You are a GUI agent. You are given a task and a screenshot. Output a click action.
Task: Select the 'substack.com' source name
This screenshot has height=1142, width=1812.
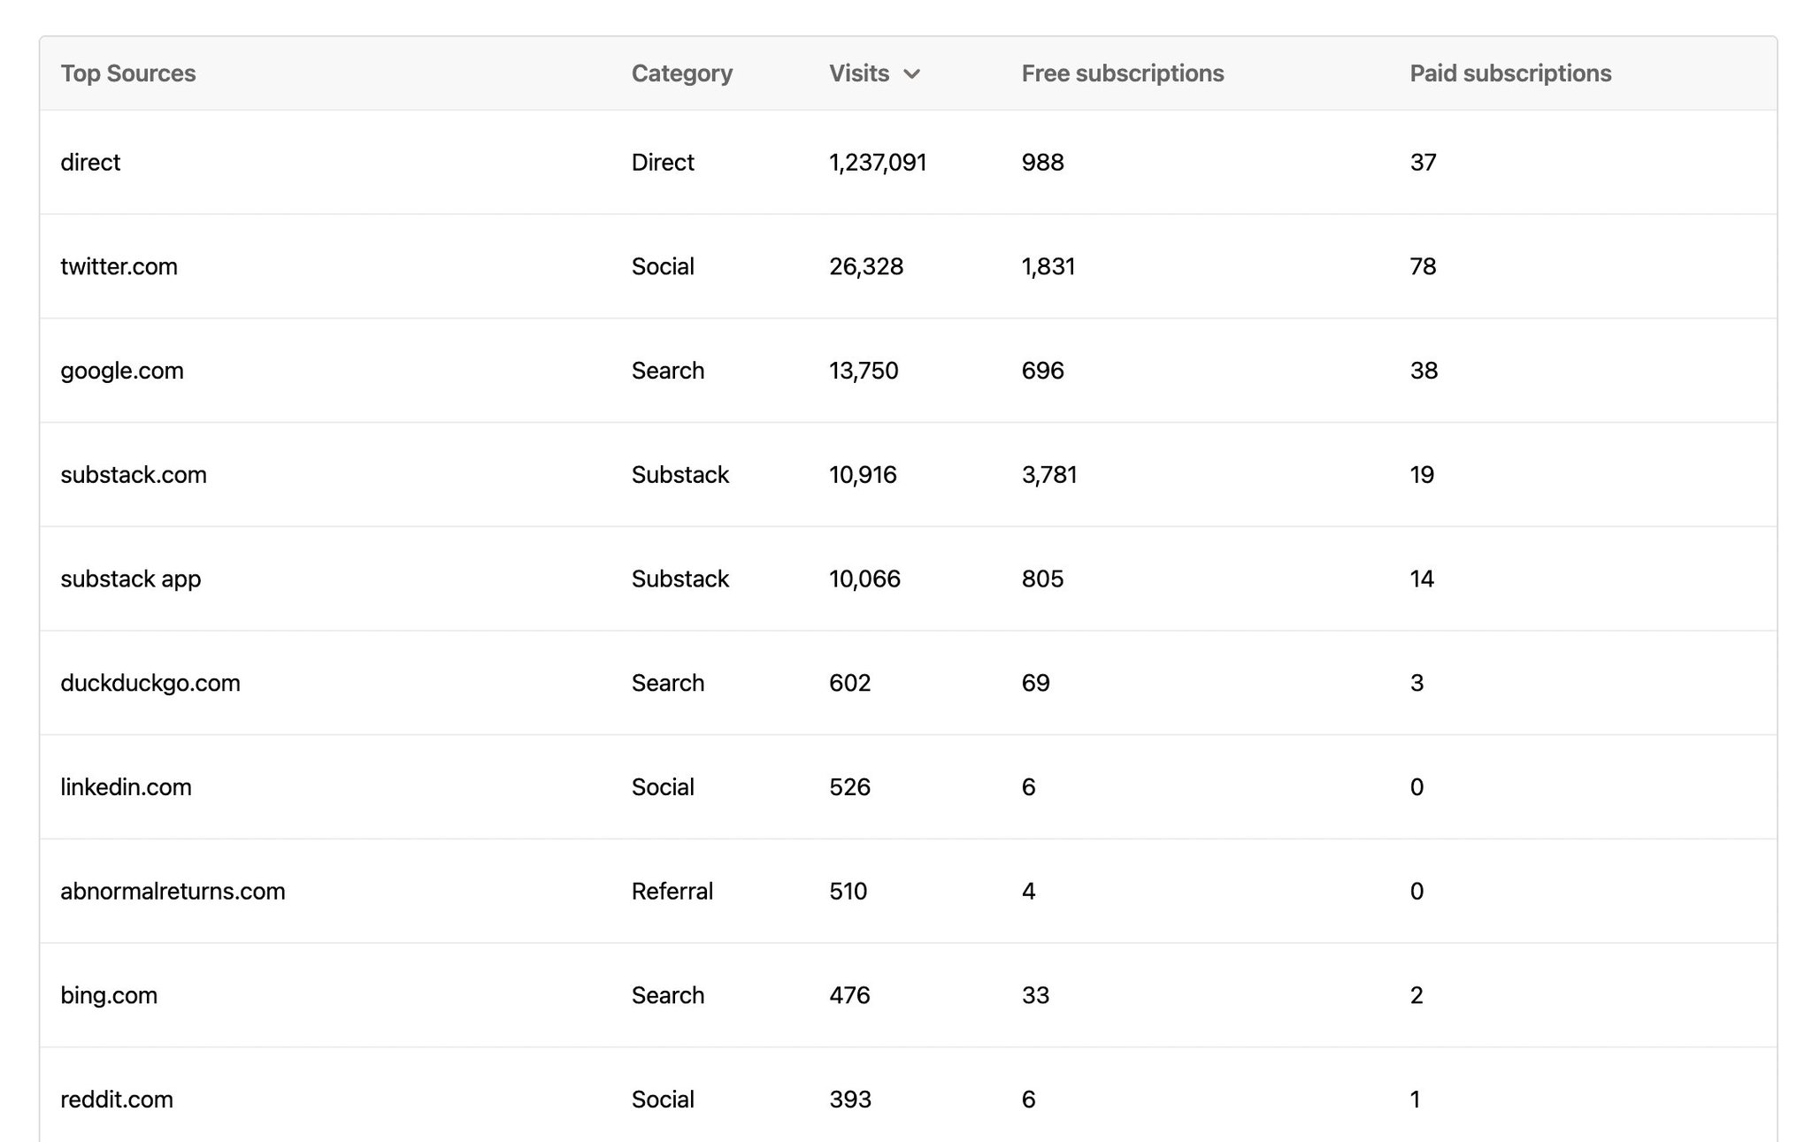(134, 475)
